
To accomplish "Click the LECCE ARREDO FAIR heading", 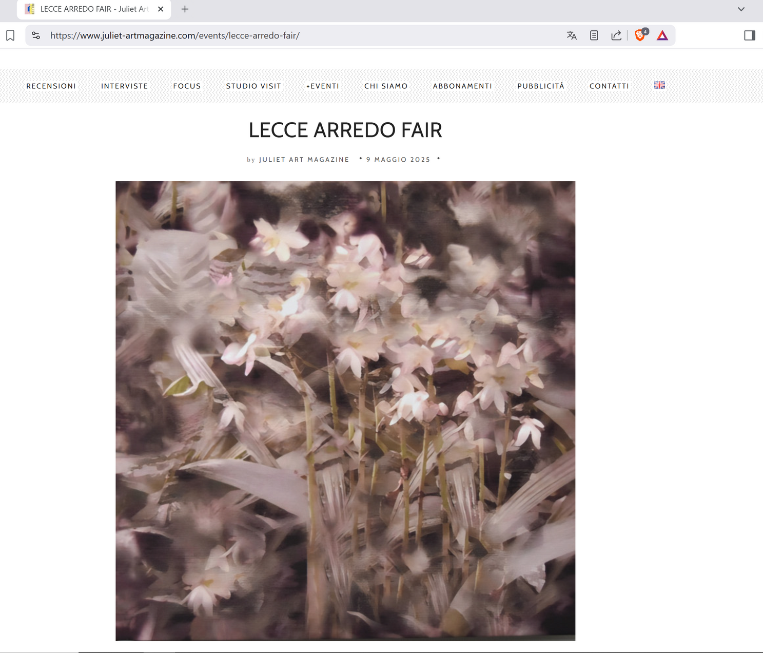I will point(345,130).
